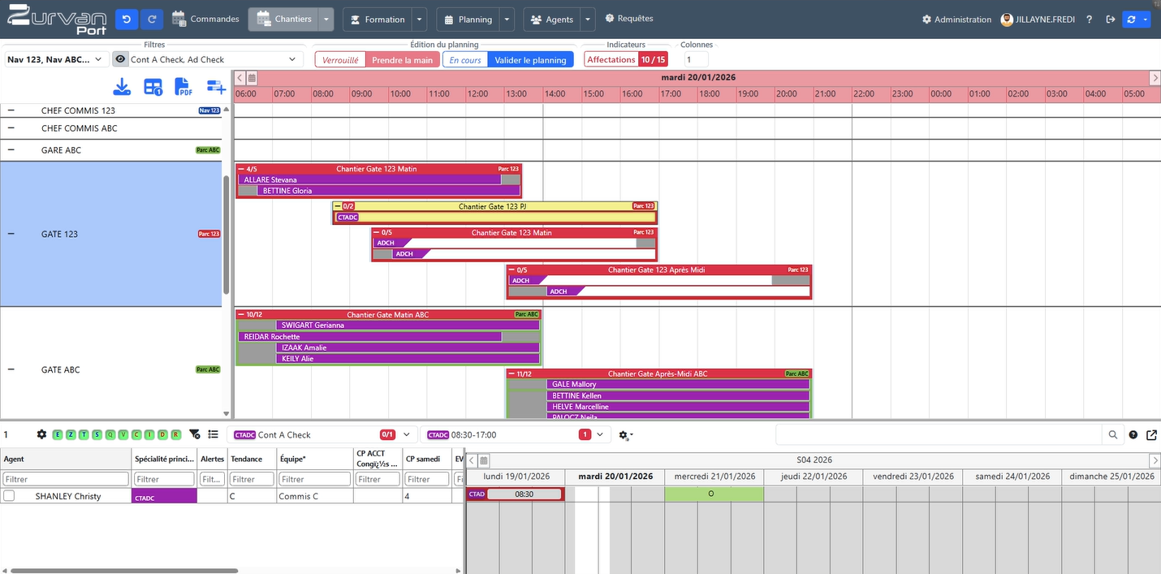Screen dimensions: 1161x574
Task: Open external window icon in bottom panel
Action: (1150, 434)
